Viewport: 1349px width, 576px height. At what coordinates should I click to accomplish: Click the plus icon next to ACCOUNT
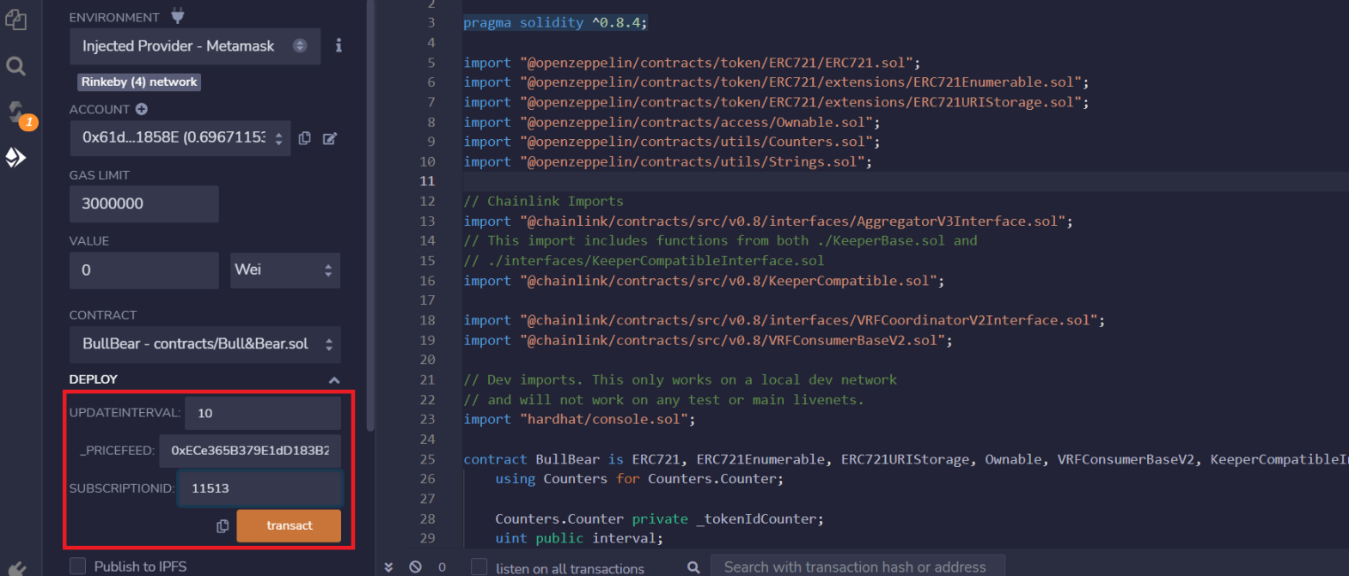click(142, 109)
